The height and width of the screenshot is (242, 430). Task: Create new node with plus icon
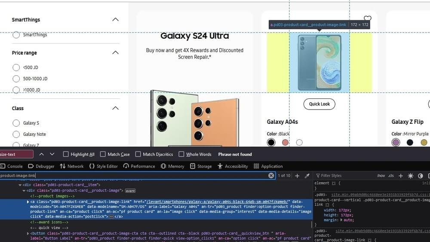tap(297, 176)
